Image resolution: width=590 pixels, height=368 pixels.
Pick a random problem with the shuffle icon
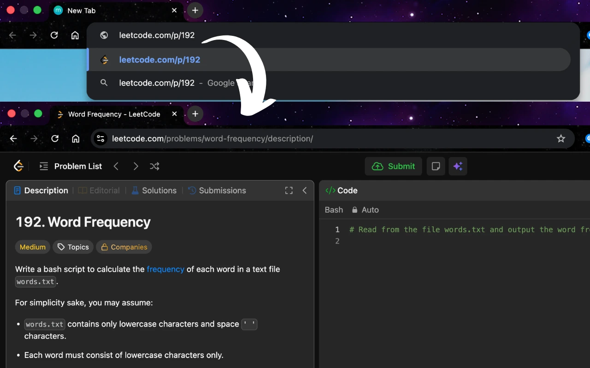(x=154, y=166)
